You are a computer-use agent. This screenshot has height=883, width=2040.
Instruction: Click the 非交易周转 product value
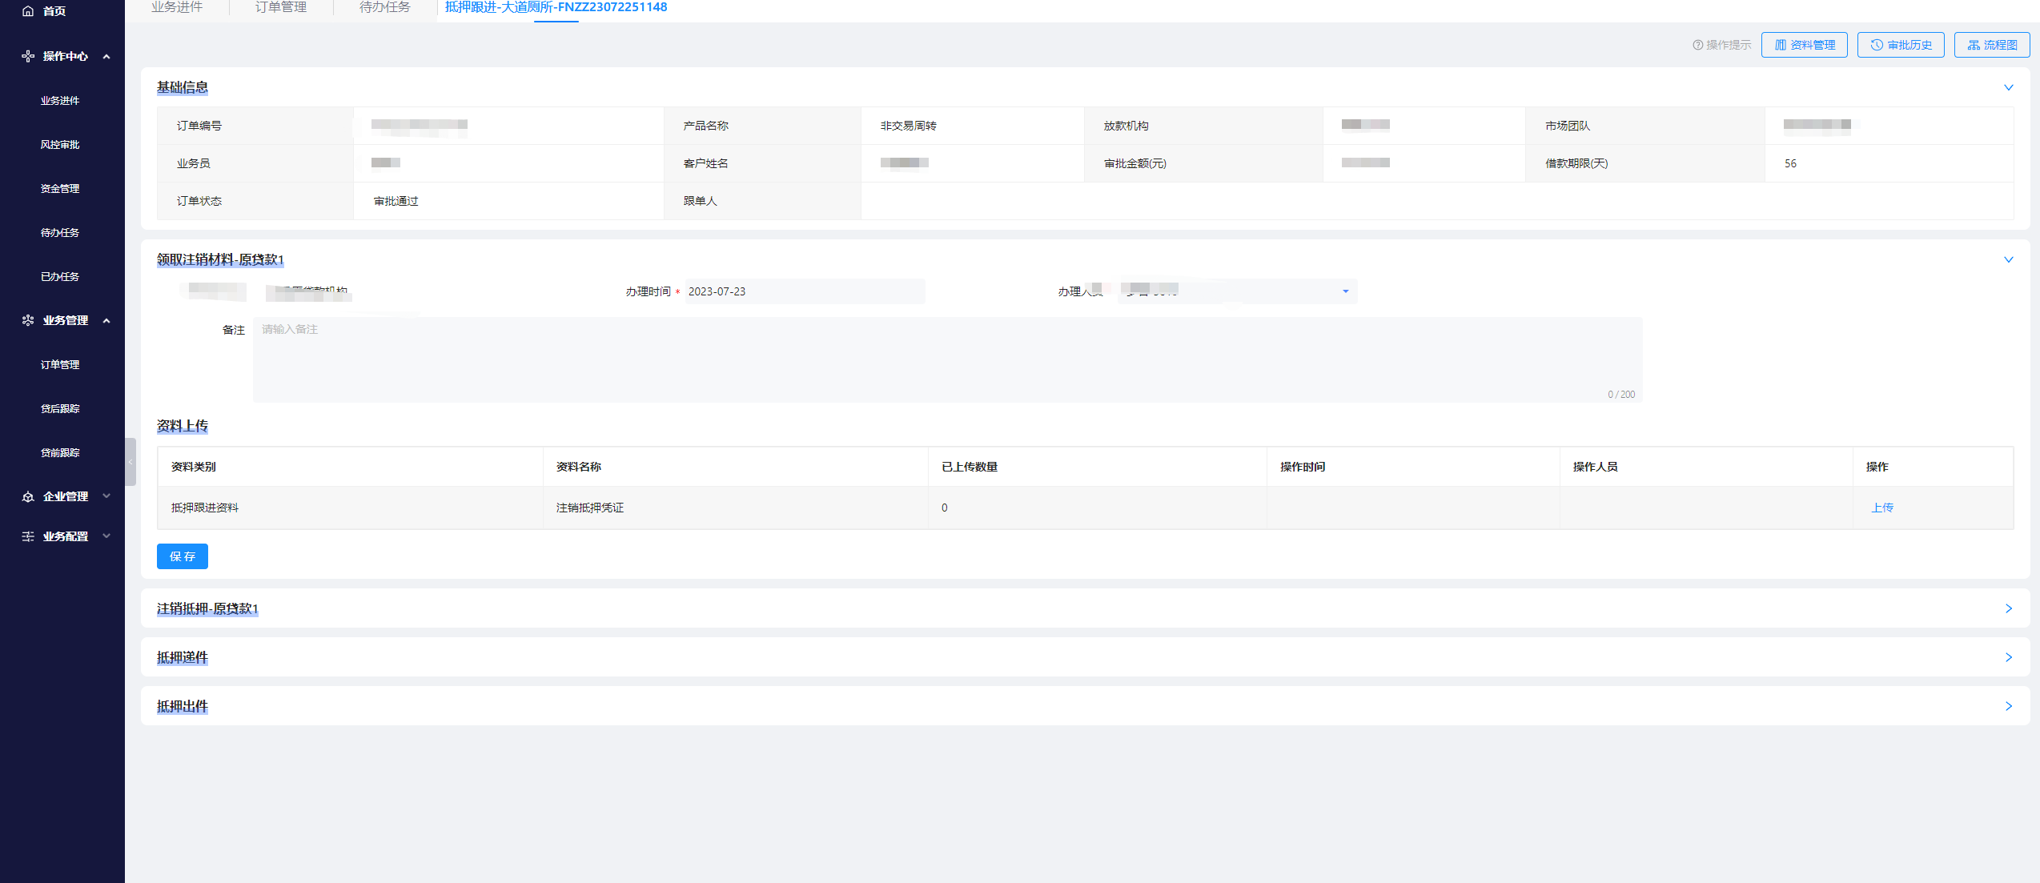click(909, 126)
